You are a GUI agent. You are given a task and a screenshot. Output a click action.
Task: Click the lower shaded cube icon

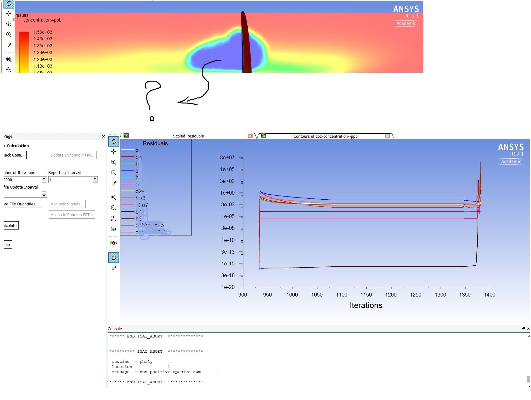114,268
